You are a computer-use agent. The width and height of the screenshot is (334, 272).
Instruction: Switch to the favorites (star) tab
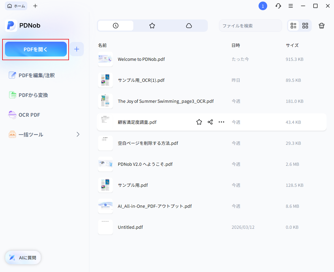pos(152,26)
